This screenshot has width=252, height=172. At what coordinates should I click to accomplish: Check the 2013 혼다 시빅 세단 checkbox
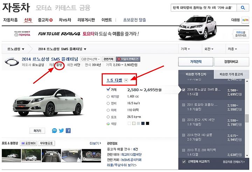tap(183, 120)
